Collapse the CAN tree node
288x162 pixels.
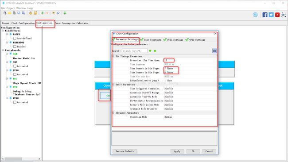(x=7, y=54)
